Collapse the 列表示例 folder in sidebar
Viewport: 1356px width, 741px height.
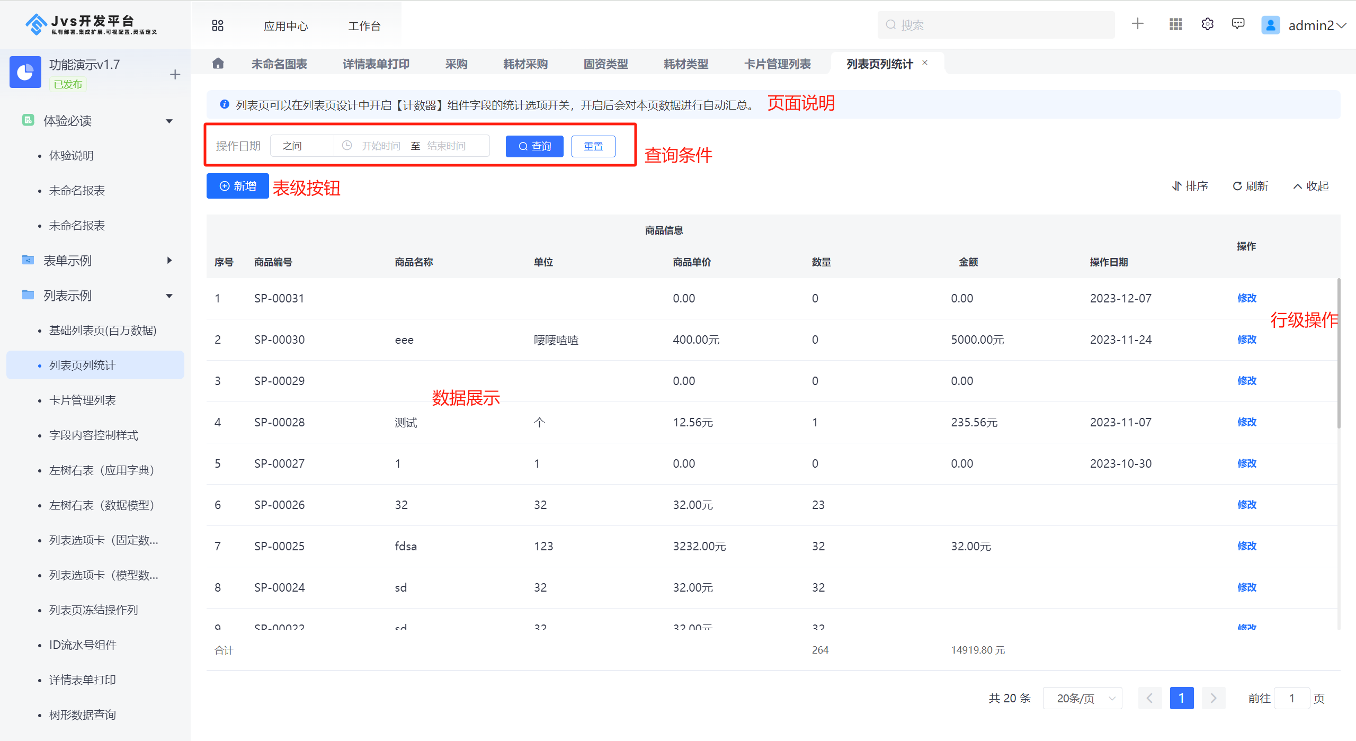(x=169, y=295)
